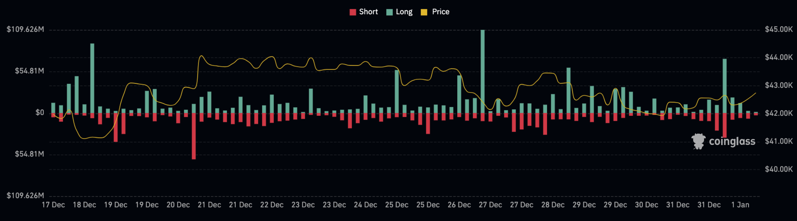Click the "$109.626M" label beside the 17 Dec date
This screenshot has height=221, width=797.
point(25,196)
